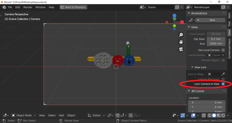
Task: Open pivot point dropdown icon
Action: click(110, 115)
